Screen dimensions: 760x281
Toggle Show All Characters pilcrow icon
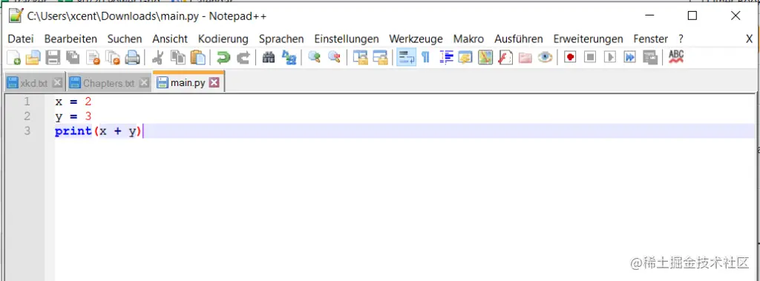point(425,58)
